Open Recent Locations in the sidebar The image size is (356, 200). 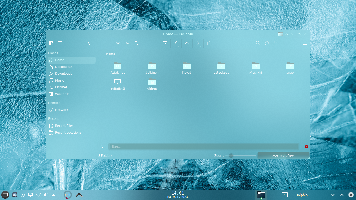(x=72, y=132)
